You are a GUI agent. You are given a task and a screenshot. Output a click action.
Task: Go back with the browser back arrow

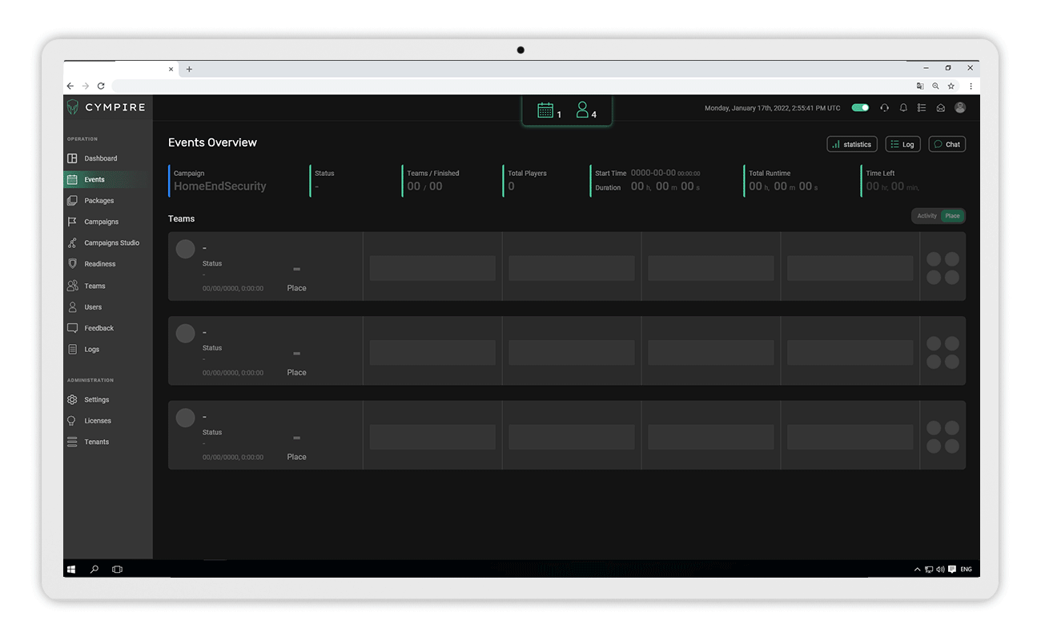point(70,86)
